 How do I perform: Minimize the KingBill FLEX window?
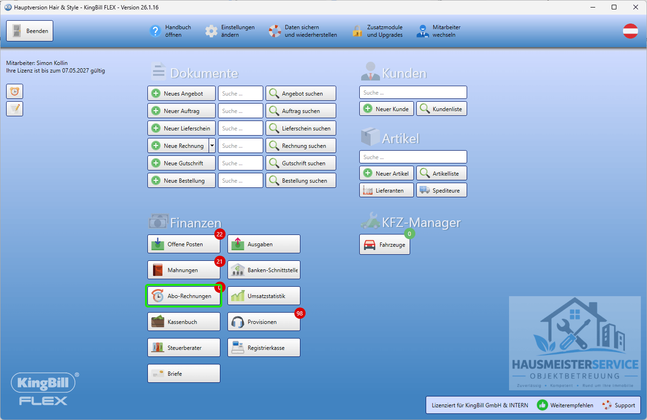[592, 7]
